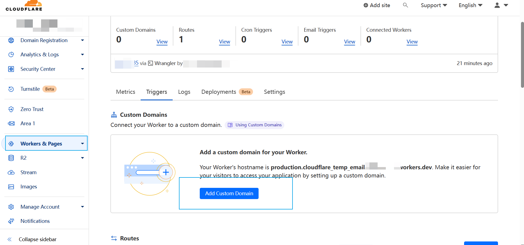Image resolution: width=524 pixels, height=245 pixels.
Task: Open the Support dropdown
Action: [434, 5]
